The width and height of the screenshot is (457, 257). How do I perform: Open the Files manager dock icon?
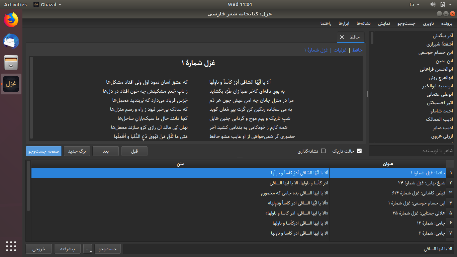point(11,63)
